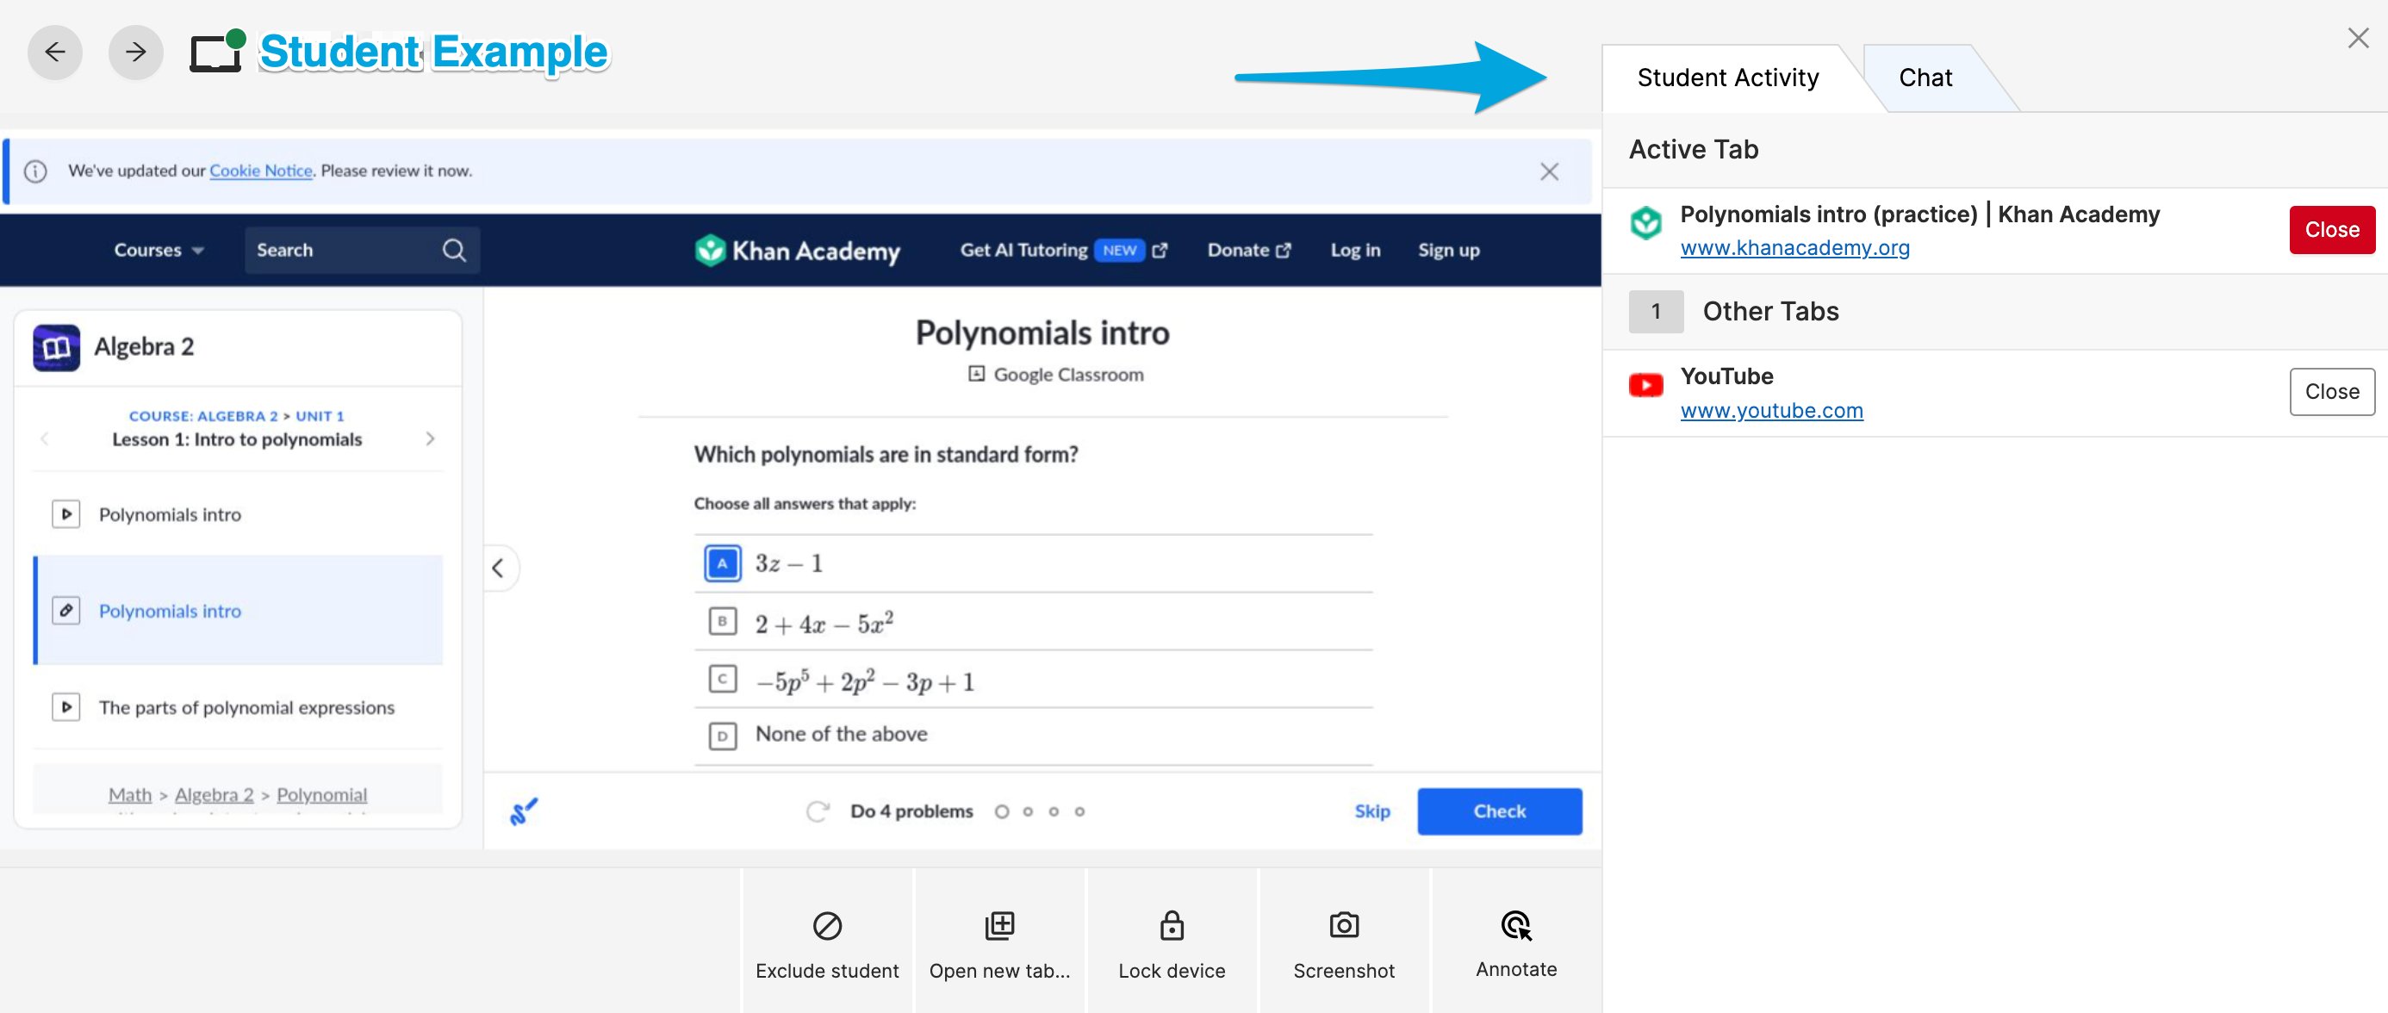Screen dimensions: 2388x1013
Task: Close the YouTube tab
Action: point(2331,392)
